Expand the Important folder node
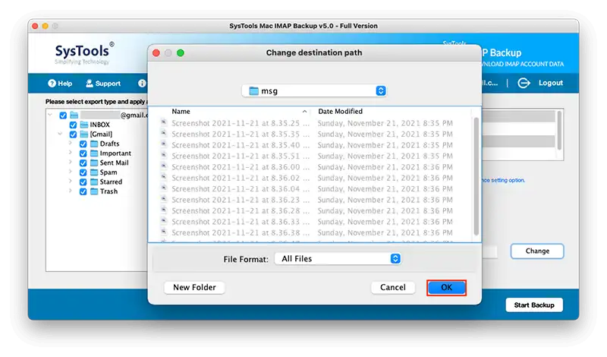 (x=70, y=153)
